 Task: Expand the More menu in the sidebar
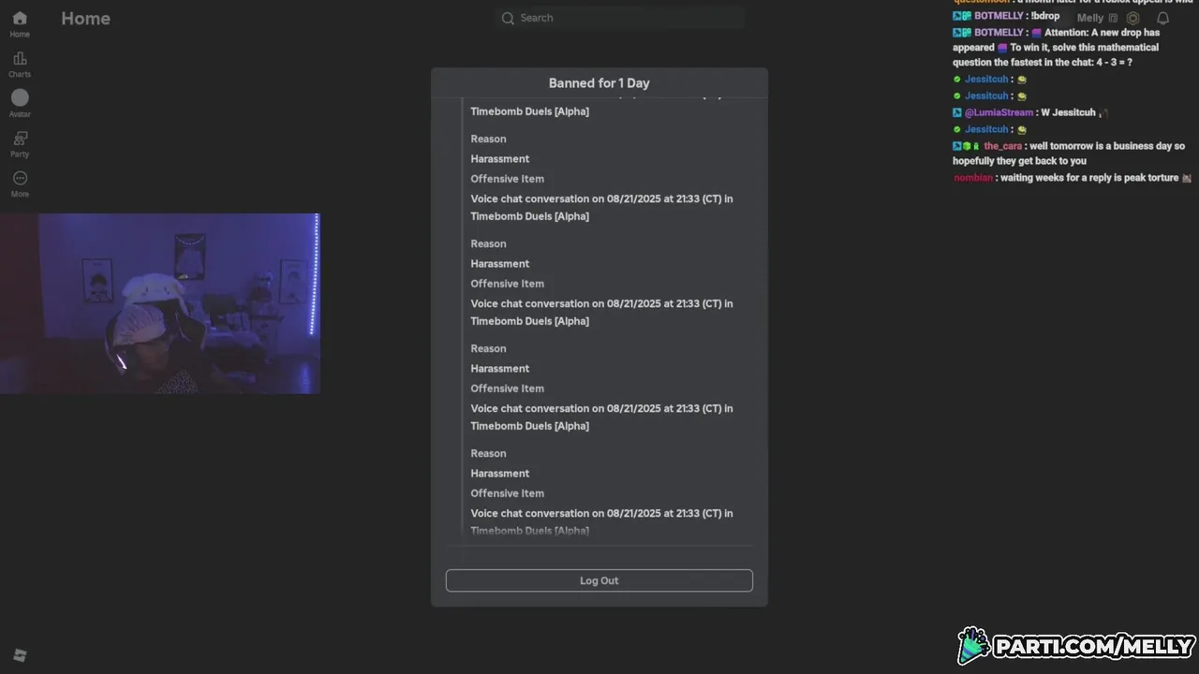20,184
